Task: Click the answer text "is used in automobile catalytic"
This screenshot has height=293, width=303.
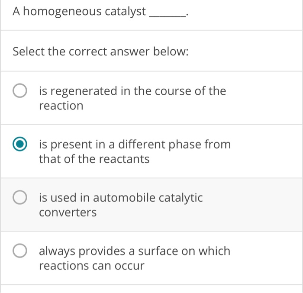Action: 121,198
